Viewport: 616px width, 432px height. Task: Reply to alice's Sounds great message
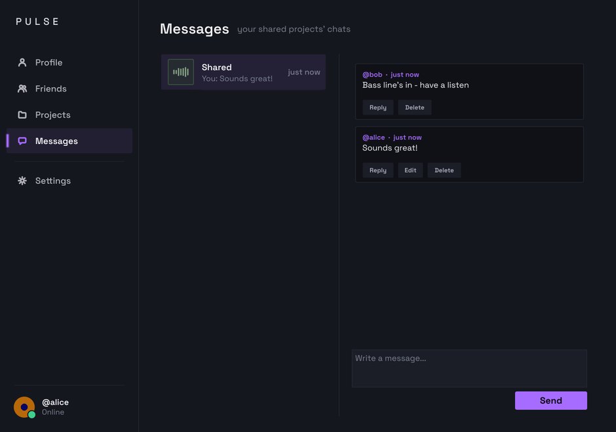[x=378, y=170]
